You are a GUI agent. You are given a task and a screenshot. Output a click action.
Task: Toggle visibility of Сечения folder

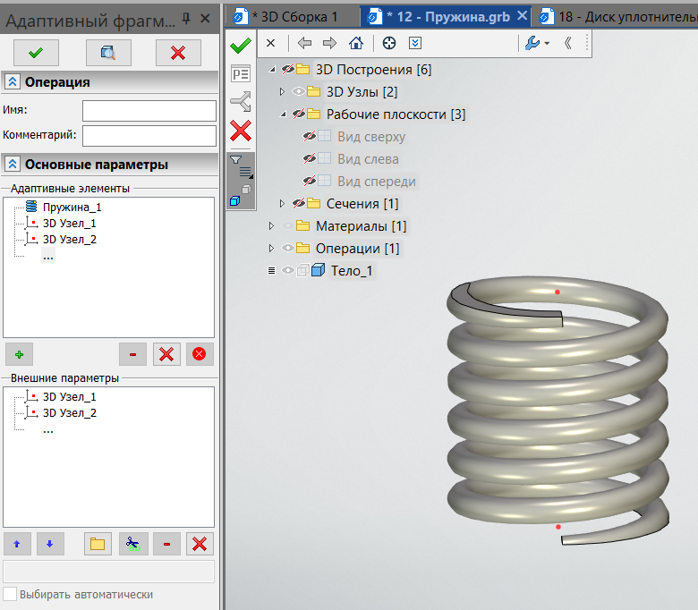coord(299,203)
